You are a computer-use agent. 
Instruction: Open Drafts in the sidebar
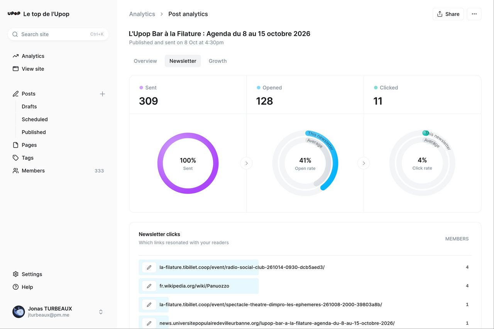(x=29, y=106)
